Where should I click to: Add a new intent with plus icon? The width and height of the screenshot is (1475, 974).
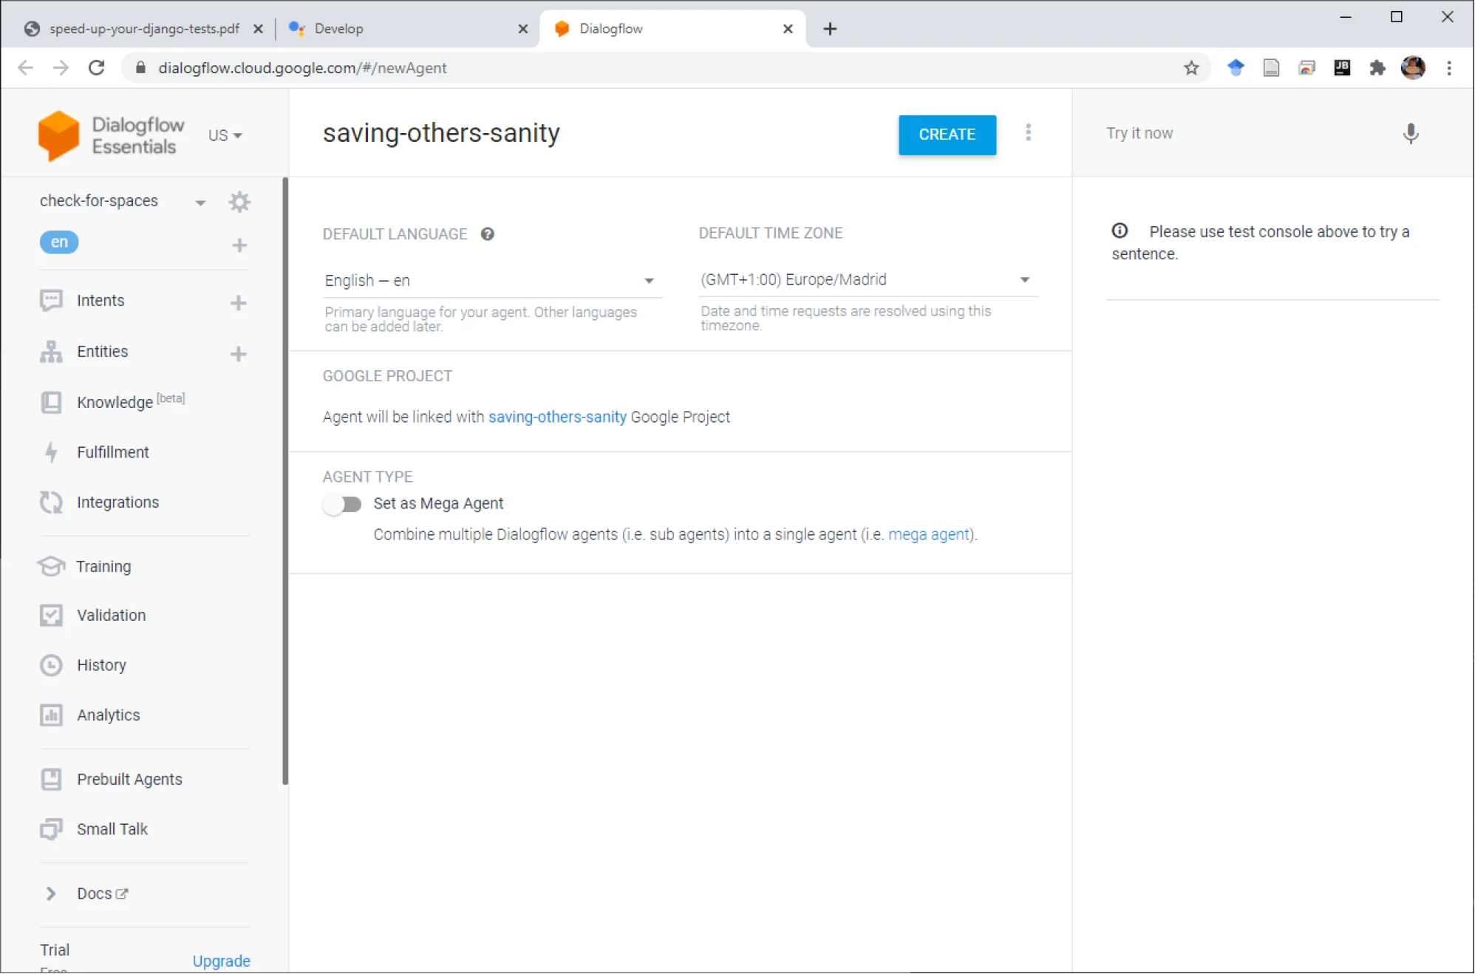(x=238, y=302)
